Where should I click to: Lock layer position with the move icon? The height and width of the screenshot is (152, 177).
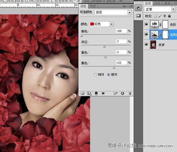(x=165, y=16)
